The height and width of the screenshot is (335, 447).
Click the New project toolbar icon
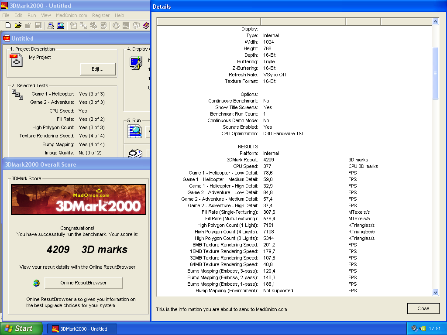[8, 25]
